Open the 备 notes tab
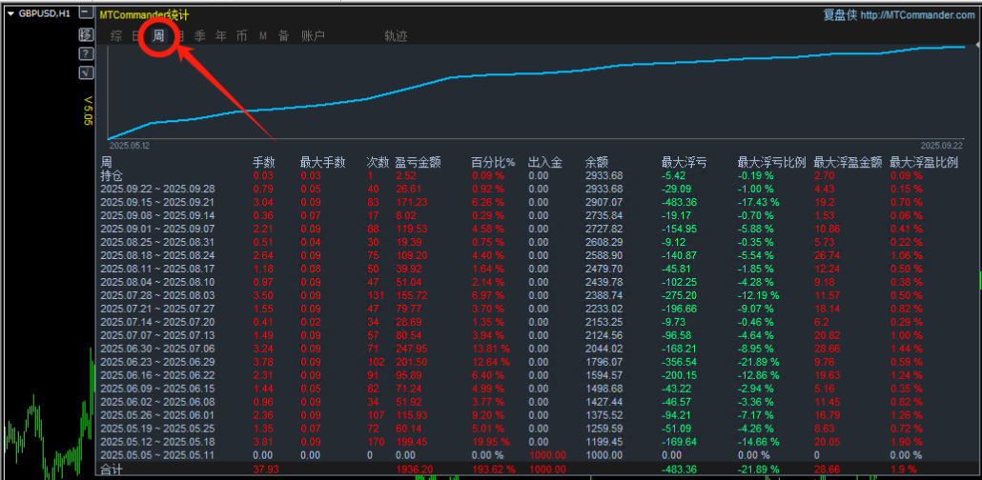982x480 pixels. (x=283, y=36)
